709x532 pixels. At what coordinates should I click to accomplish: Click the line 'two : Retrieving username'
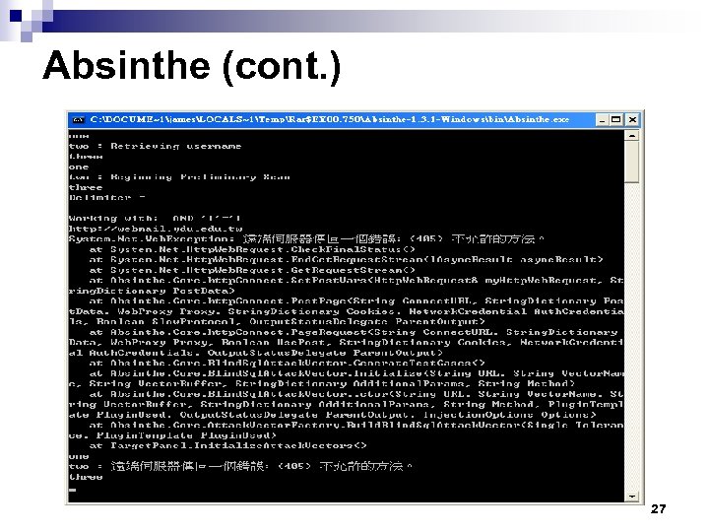pos(156,146)
